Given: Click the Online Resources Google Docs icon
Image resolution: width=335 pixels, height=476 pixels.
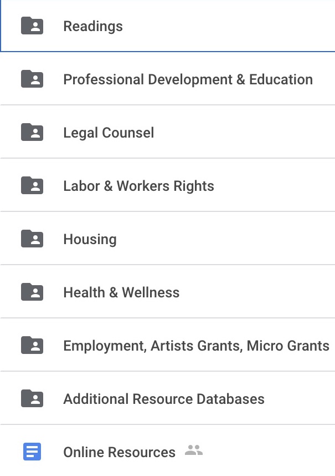Looking at the screenshot, I should (32, 452).
